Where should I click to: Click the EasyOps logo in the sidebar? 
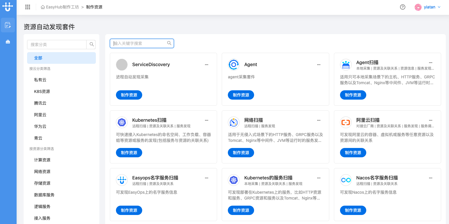click(8, 7)
